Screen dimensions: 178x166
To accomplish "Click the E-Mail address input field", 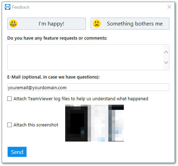I will point(88,87).
